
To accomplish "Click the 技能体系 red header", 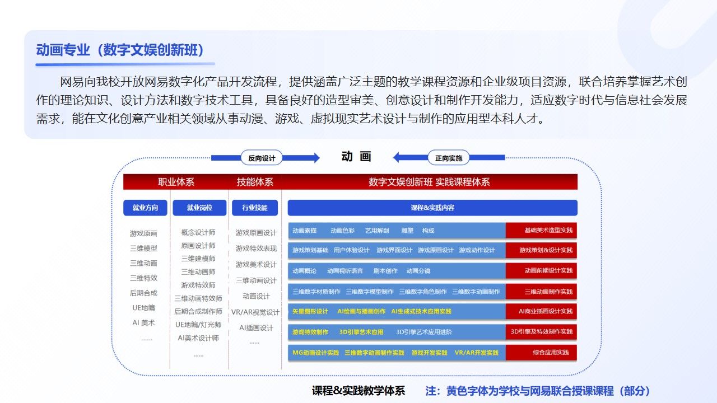I will point(255,182).
